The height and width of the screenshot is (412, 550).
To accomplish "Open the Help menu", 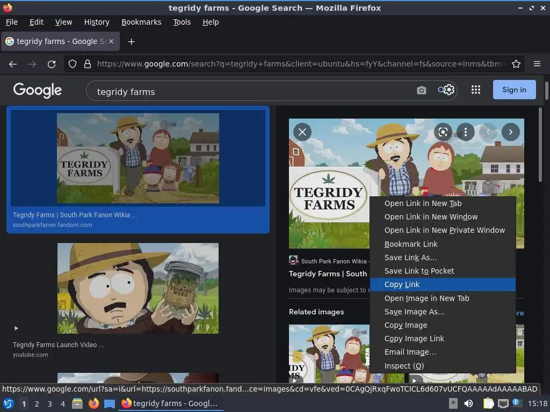I will coord(211,22).
